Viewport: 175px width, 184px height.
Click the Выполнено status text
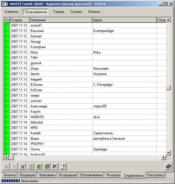[30, 181]
